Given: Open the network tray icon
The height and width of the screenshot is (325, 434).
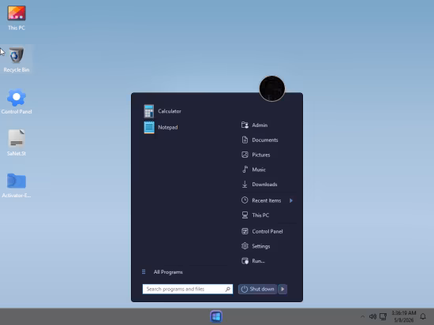Looking at the screenshot, I should pyautogui.click(x=383, y=316).
